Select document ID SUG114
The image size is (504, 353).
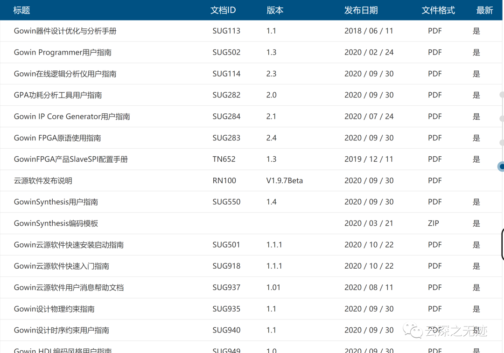pyautogui.click(x=226, y=74)
